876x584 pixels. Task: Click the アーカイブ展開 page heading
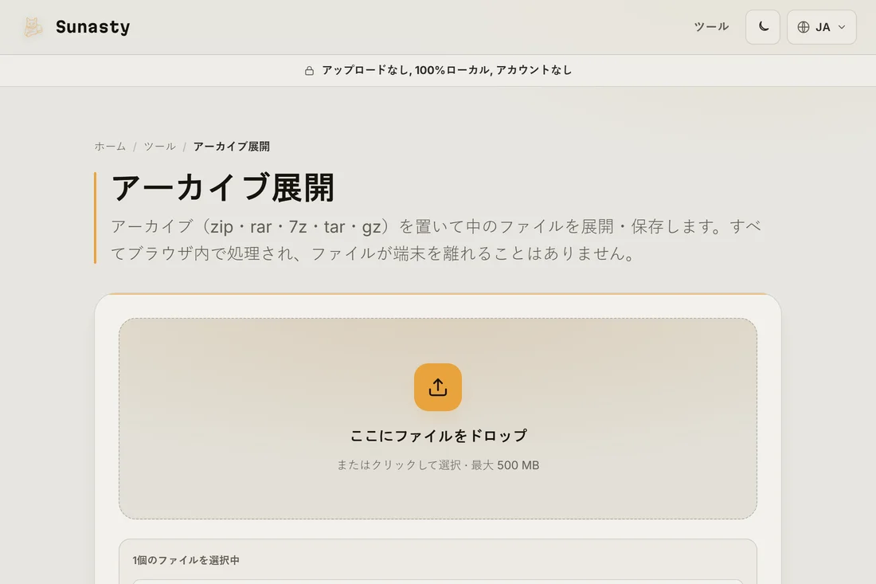(223, 188)
